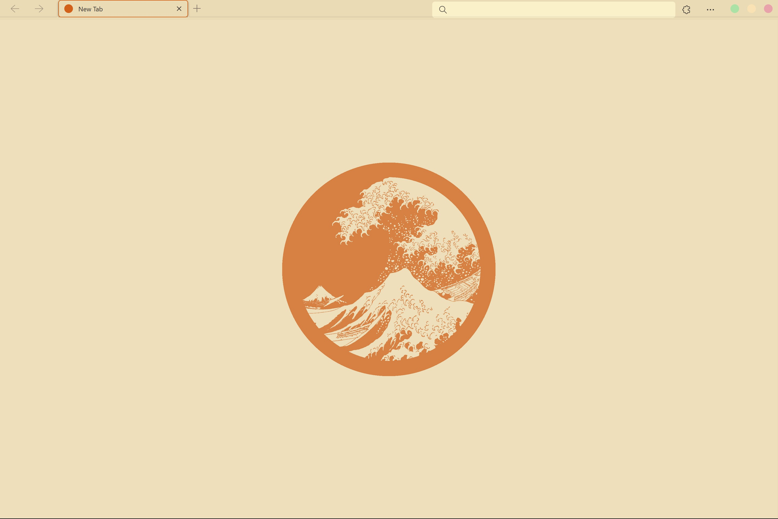Click the Great Wave circular artwork

pyautogui.click(x=389, y=269)
